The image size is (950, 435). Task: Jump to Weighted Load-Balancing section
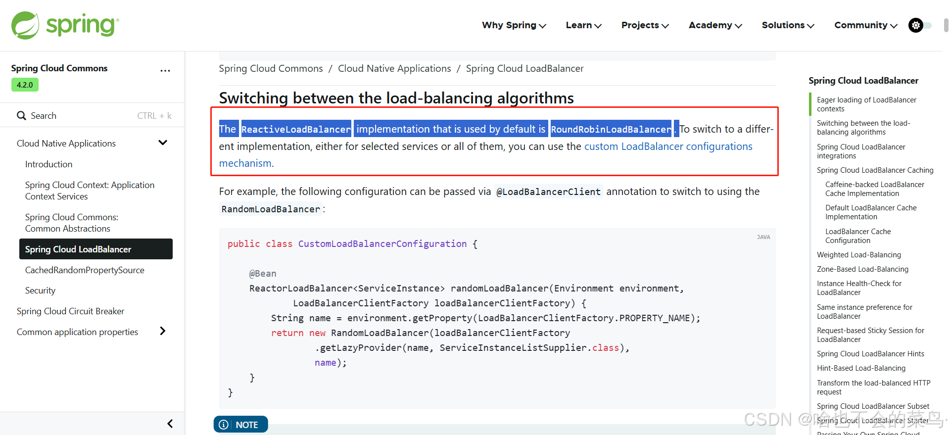pos(859,255)
